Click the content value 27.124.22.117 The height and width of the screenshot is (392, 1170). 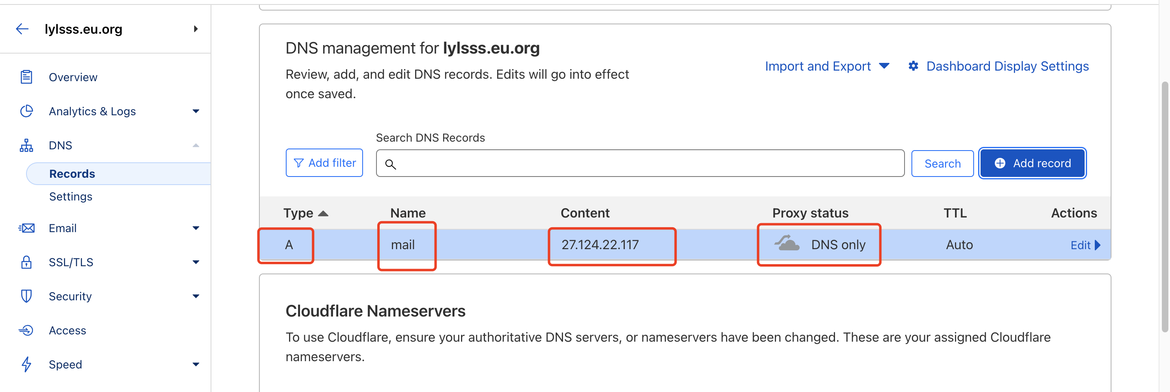pyautogui.click(x=600, y=245)
